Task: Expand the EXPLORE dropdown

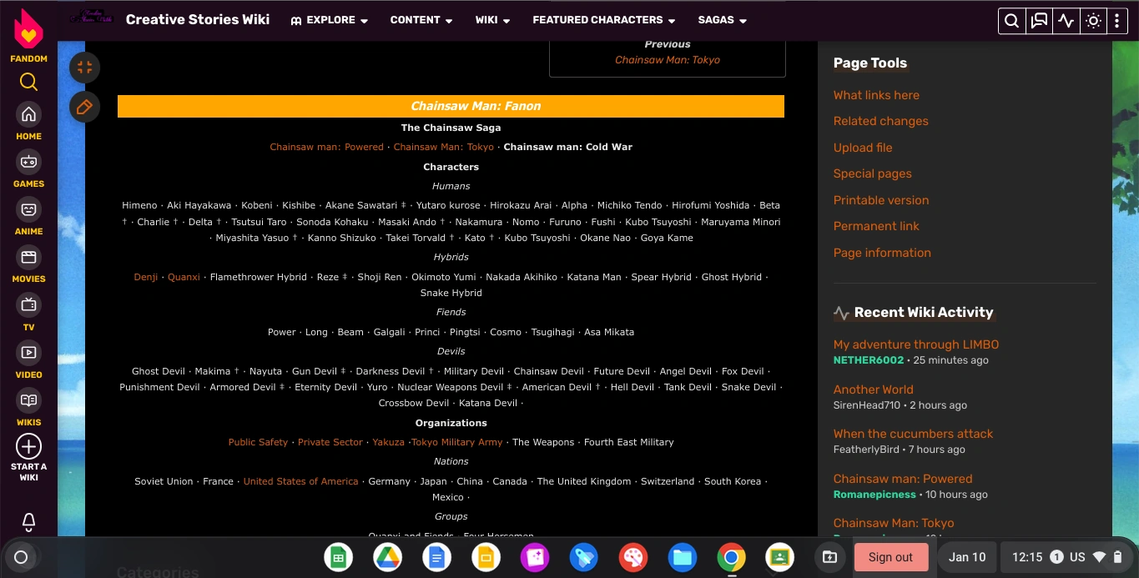Action: [x=329, y=20]
